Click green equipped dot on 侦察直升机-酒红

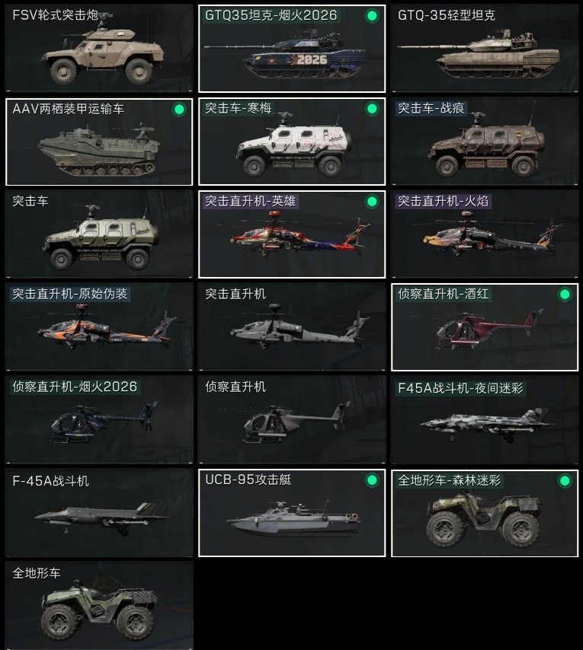coord(565,295)
